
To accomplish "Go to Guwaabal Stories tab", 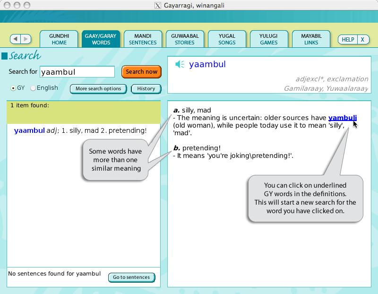I will (x=185, y=39).
